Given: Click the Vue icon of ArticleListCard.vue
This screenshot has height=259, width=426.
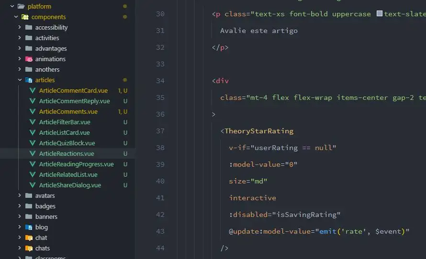Looking at the screenshot, I should (33, 133).
